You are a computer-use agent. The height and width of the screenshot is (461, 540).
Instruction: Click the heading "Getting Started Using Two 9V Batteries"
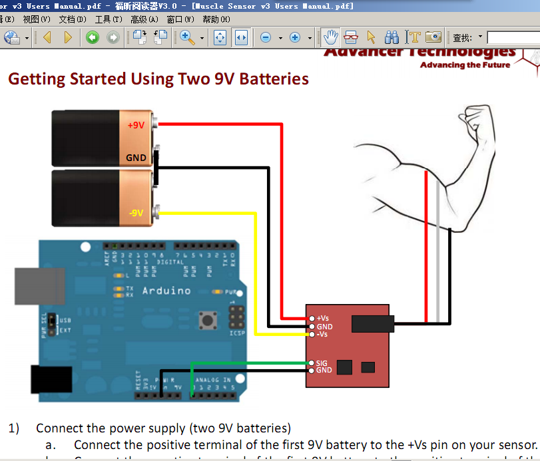pos(158,79)
